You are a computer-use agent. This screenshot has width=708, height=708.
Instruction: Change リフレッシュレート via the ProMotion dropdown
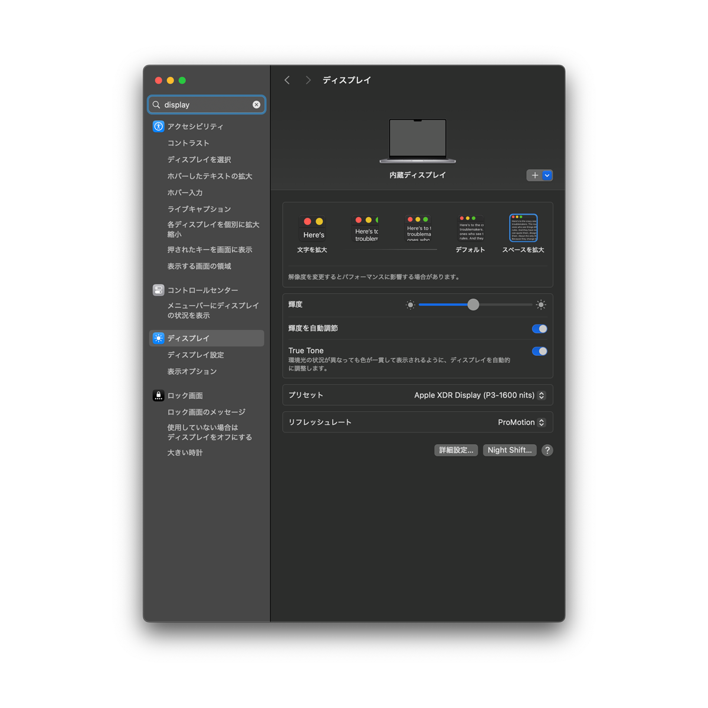click(520, 422)
